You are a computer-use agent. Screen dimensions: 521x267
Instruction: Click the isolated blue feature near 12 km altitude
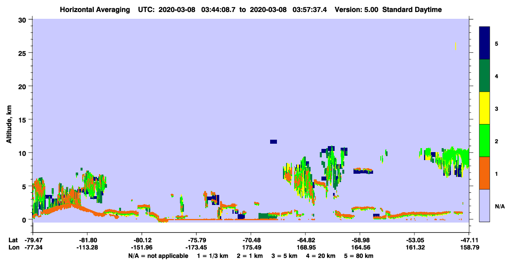pos(273,141)
